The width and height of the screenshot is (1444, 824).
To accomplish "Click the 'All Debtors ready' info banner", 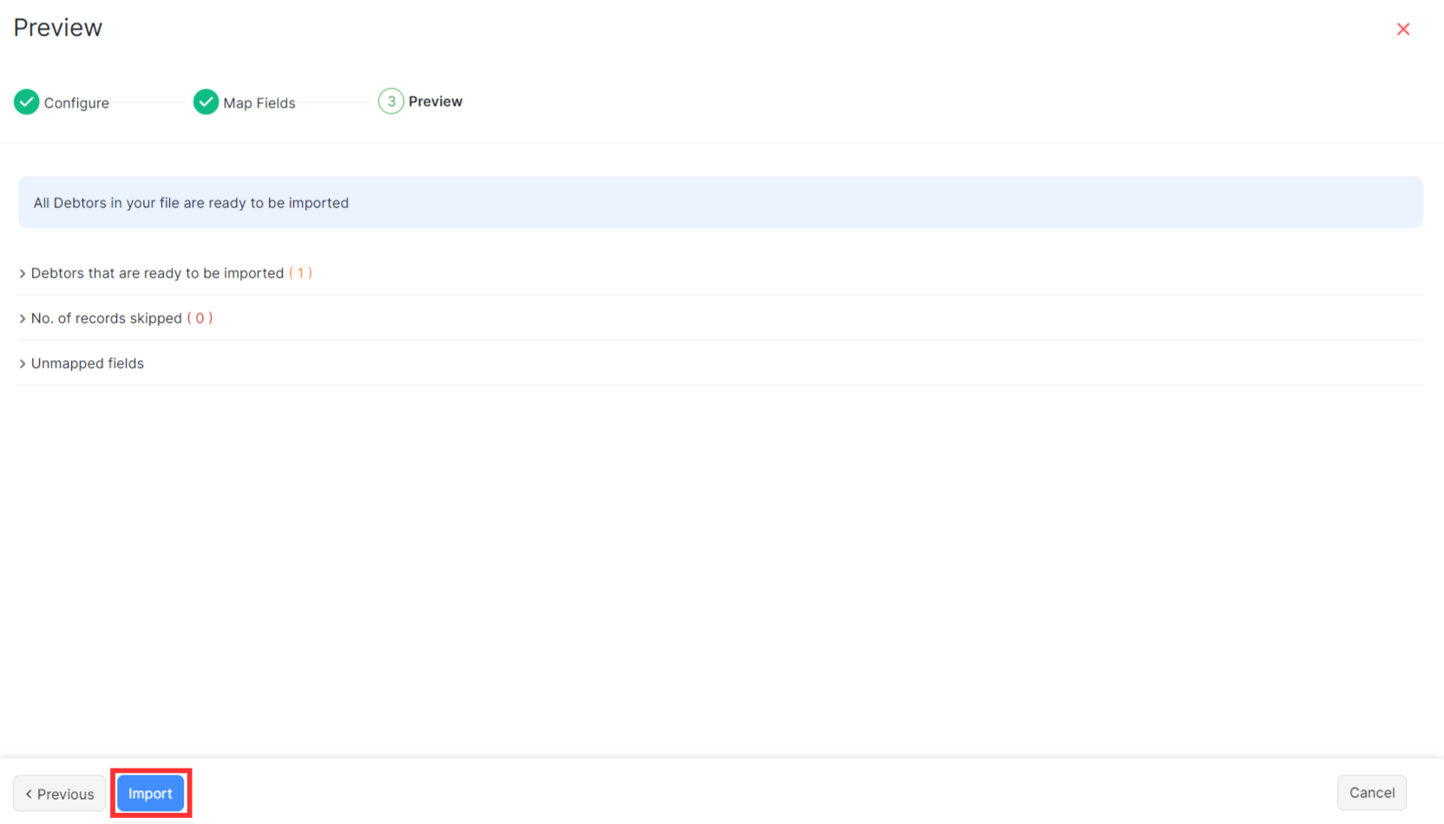I will click(x=720, y=203).
